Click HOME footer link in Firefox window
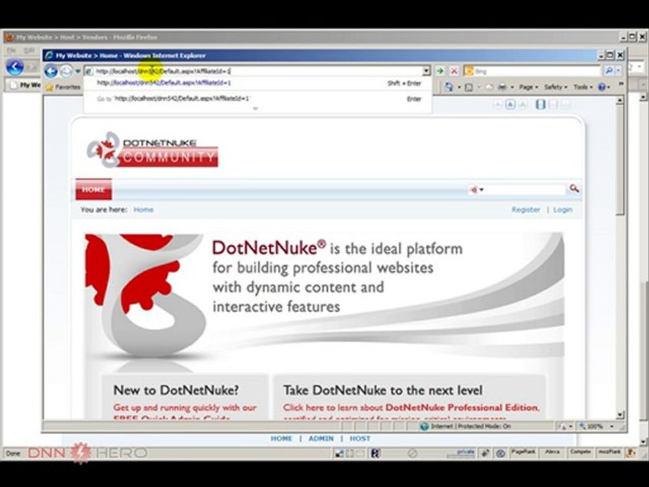Image resolution: width=649 pixels, height=487 pixels. tap(281, 438)
